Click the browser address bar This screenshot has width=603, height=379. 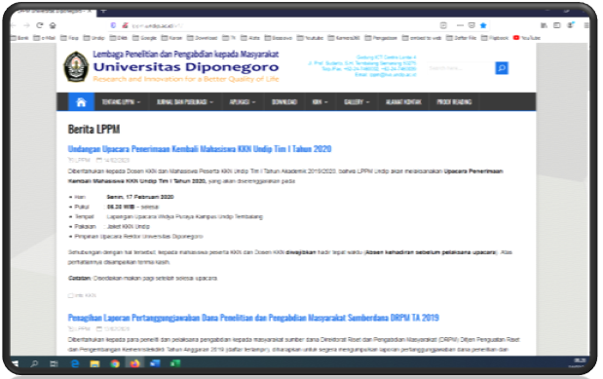[x=273, y=25]
